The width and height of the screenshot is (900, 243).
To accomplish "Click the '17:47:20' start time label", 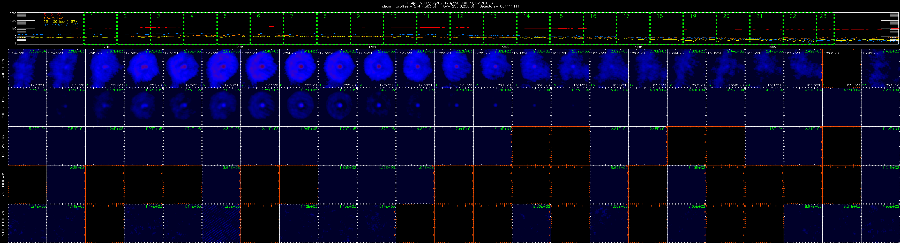I will coord(17,53).
